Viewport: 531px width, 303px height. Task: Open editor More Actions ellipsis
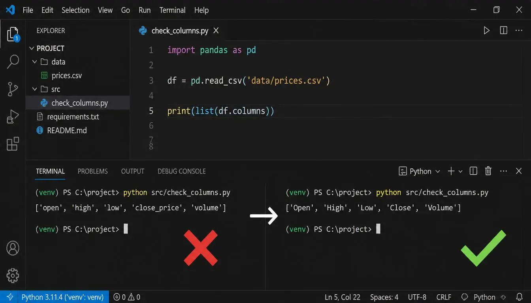519,30
